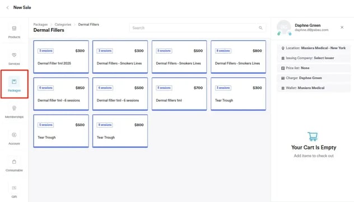Click the Your Cart Is Empty message
Screen dimensions: 354x202
[314, 147]
